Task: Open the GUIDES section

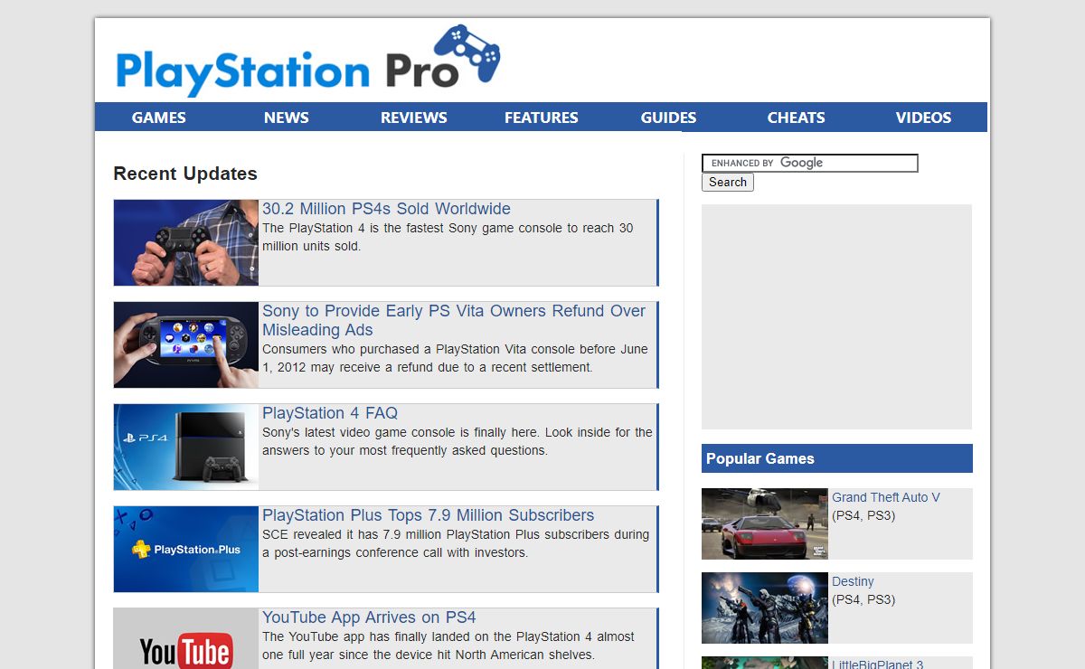Action: tap(669, 118)
